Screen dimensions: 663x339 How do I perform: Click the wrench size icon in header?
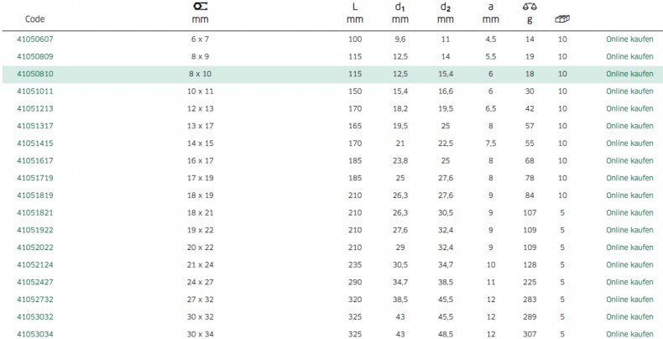pyautogui.click(x=200, y=7)
